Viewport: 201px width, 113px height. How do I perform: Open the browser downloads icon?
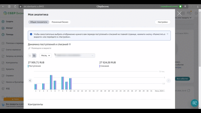[x=198, y=6]
